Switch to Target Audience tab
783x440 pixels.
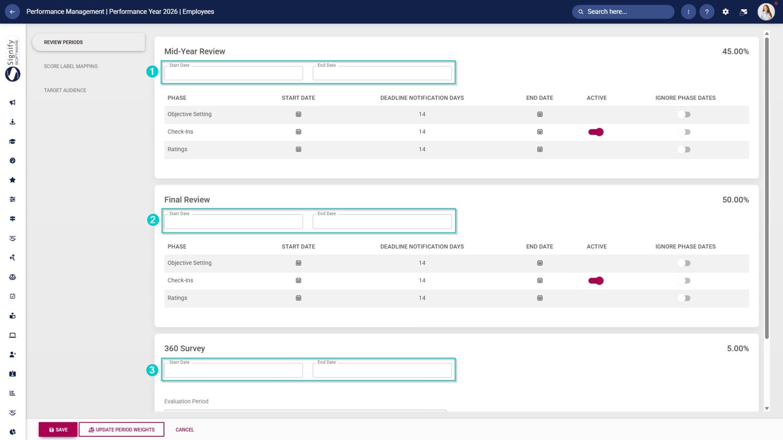click(x=65, y=90)
